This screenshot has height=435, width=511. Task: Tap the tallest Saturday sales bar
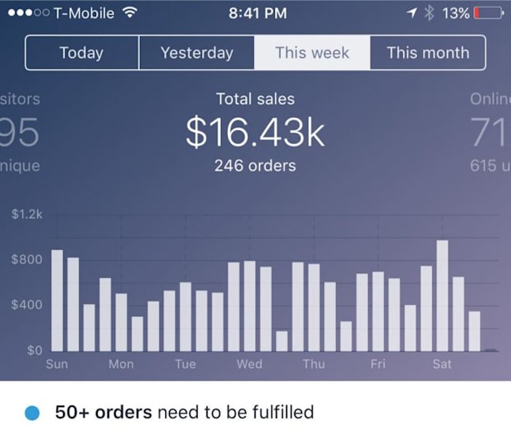click(x=442, y=295)
